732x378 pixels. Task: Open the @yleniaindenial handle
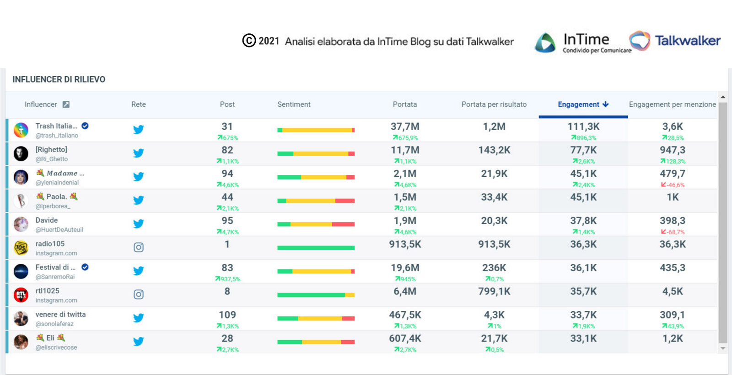coord(57,183)
